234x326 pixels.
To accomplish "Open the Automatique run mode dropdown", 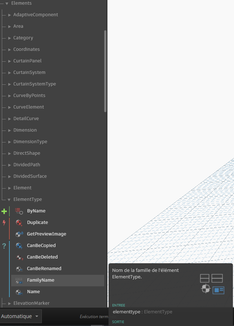I will pos(21,316).
